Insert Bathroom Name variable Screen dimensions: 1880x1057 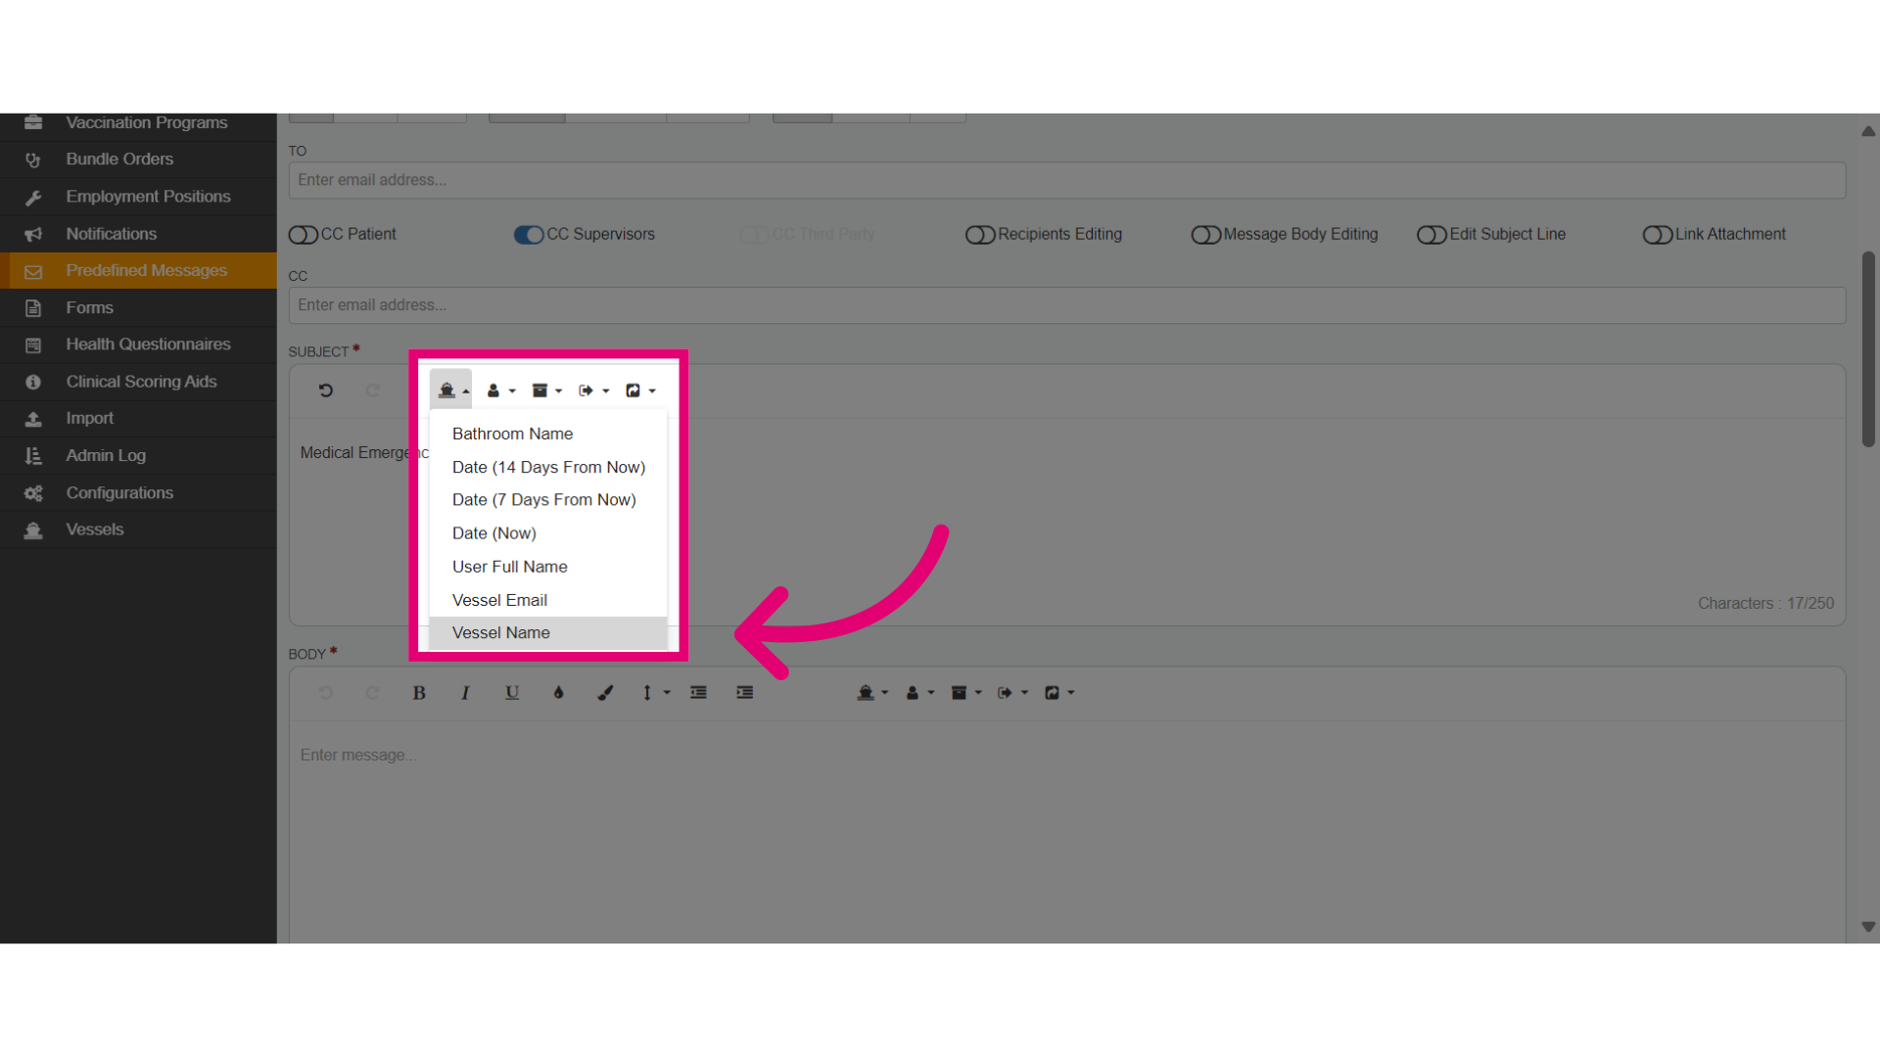point(548,434)
